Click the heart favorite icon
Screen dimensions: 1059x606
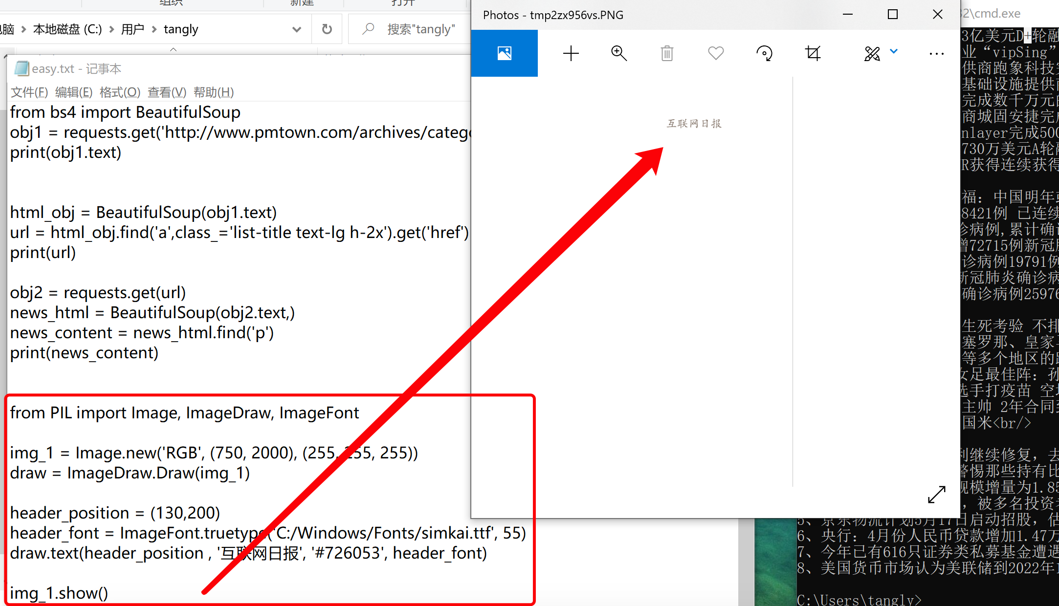[715, 53]
